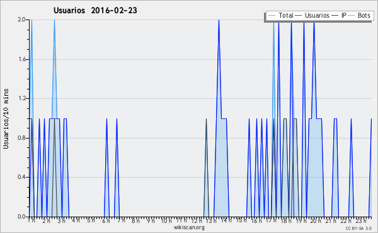
Task: Click the x-axis label '18 h'
Action: [286, 220]
